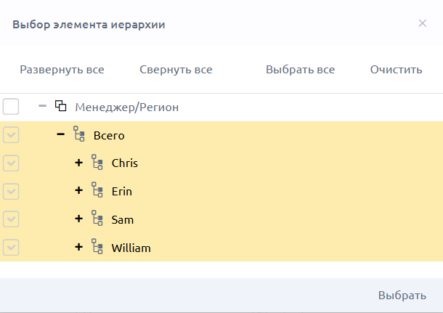Click the hierarchy icon next to Erin
The width and height of the screenshot is (443, 313).
tap(97, 190)
